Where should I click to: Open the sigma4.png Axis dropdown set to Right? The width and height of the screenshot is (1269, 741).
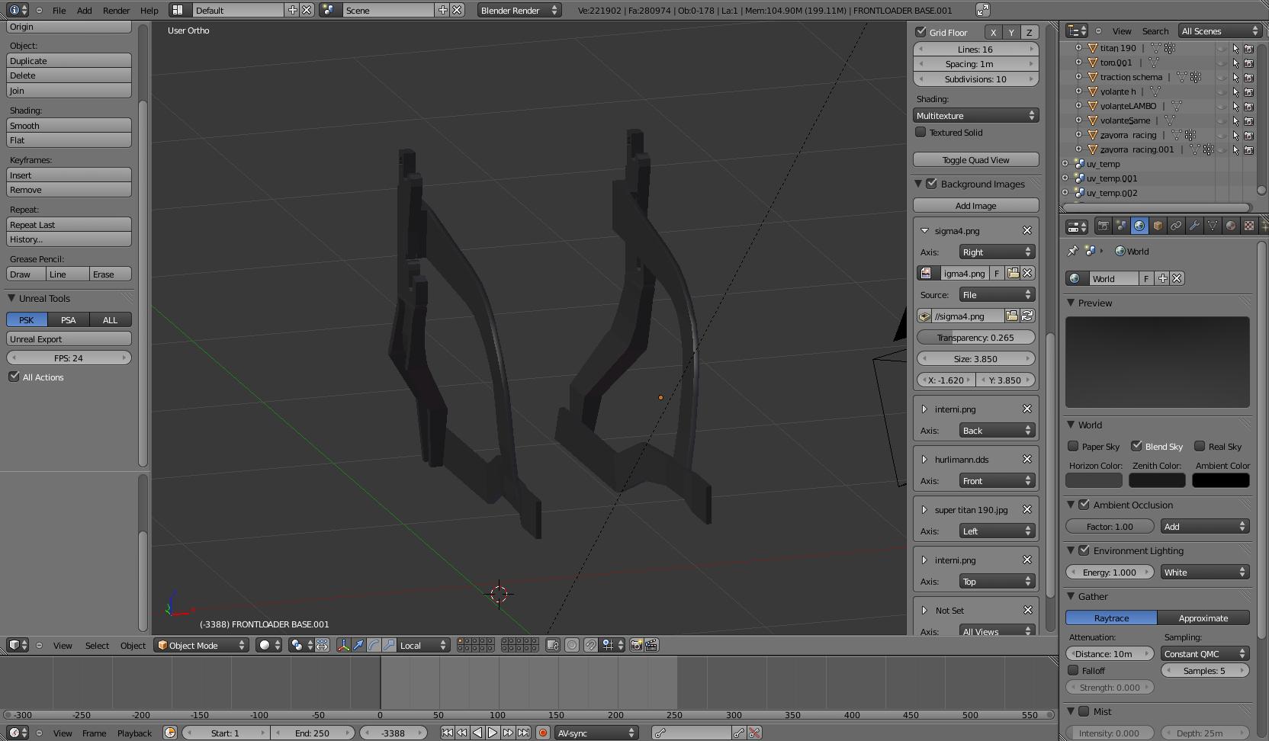click(996, 252)
